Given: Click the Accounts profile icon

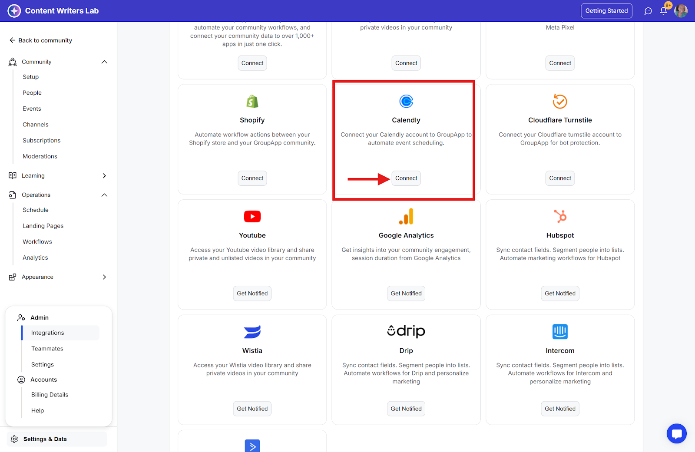Looking at the screenshot, I should click(x=21, y=380).
